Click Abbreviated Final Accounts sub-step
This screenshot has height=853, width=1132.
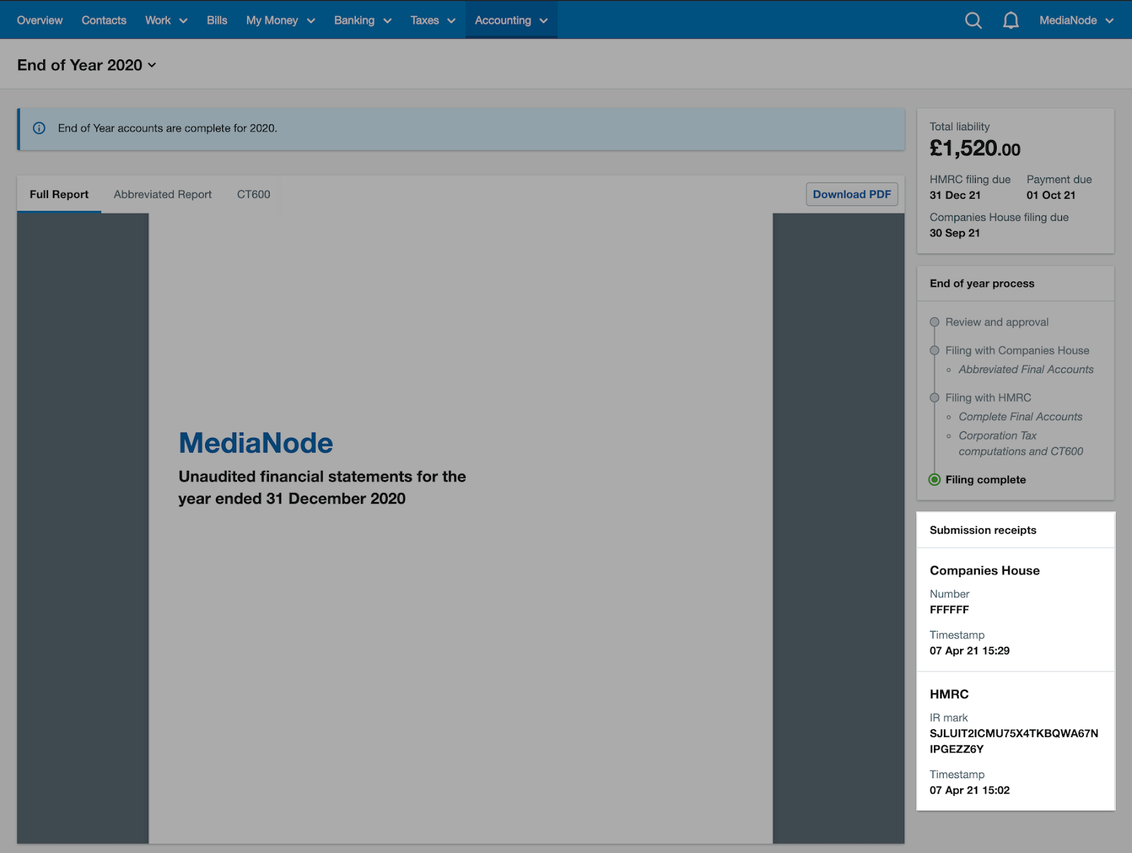pos(1026,369)
